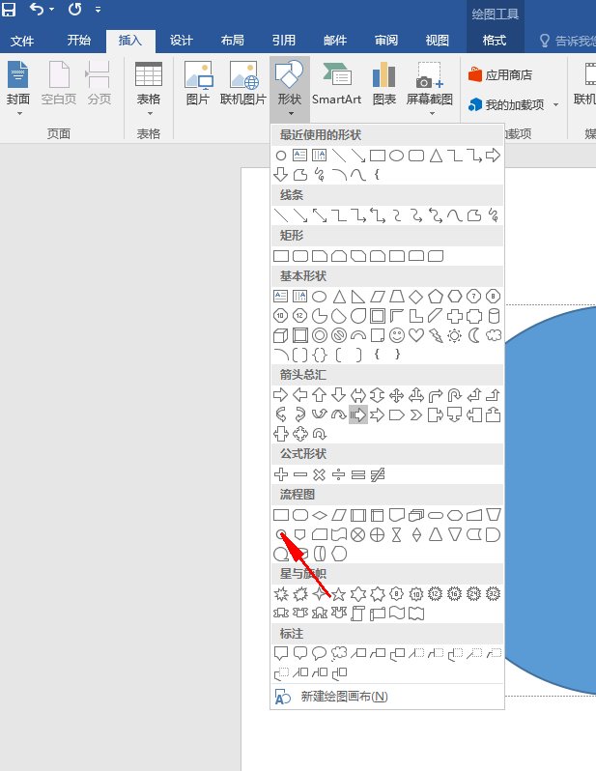Collapse the 形状 (Shapes) dropdown button
This screenshot has height=771, width=596.
[x=290, y=89]
